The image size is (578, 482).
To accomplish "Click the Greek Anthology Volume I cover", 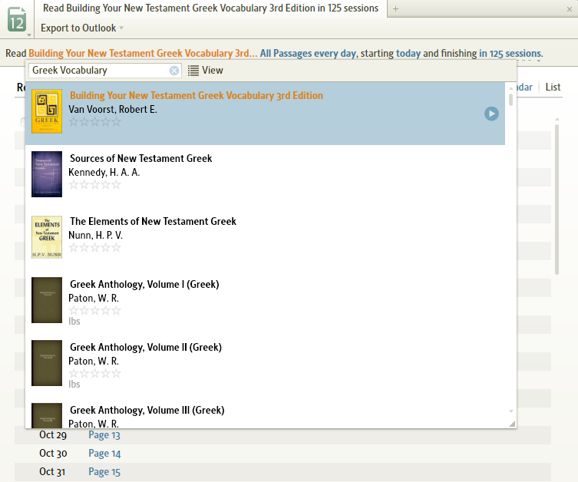I will point(47,300).
